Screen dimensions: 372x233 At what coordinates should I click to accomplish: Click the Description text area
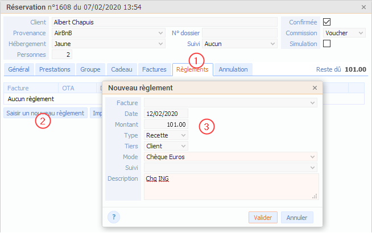(x=230, y=186)
